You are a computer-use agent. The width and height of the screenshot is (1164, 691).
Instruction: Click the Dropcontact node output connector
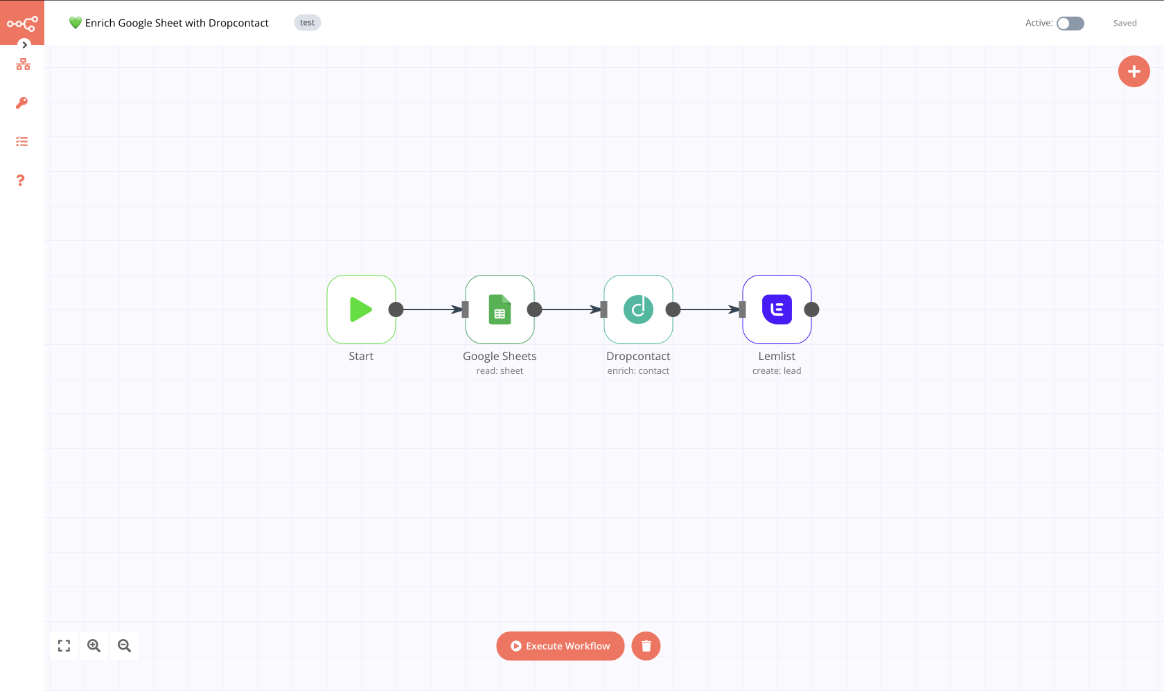point(673,309)
